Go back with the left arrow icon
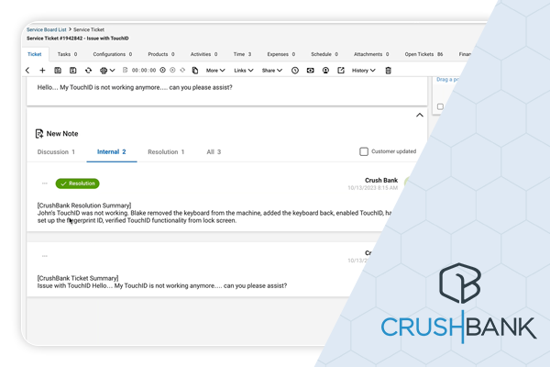This screenshot has height=367, width=550. point(27,71)
